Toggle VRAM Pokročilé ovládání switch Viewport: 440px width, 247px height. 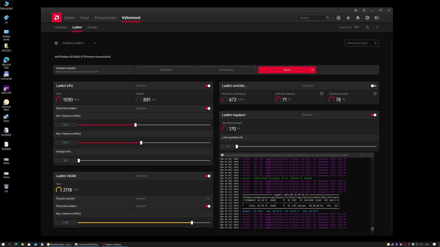208,206
